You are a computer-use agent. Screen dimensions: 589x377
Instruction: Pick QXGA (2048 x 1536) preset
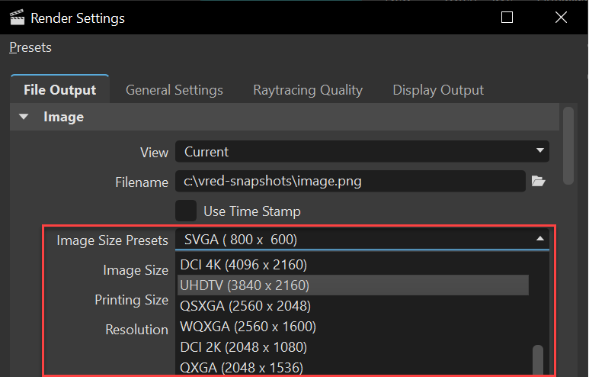[242, 368]
